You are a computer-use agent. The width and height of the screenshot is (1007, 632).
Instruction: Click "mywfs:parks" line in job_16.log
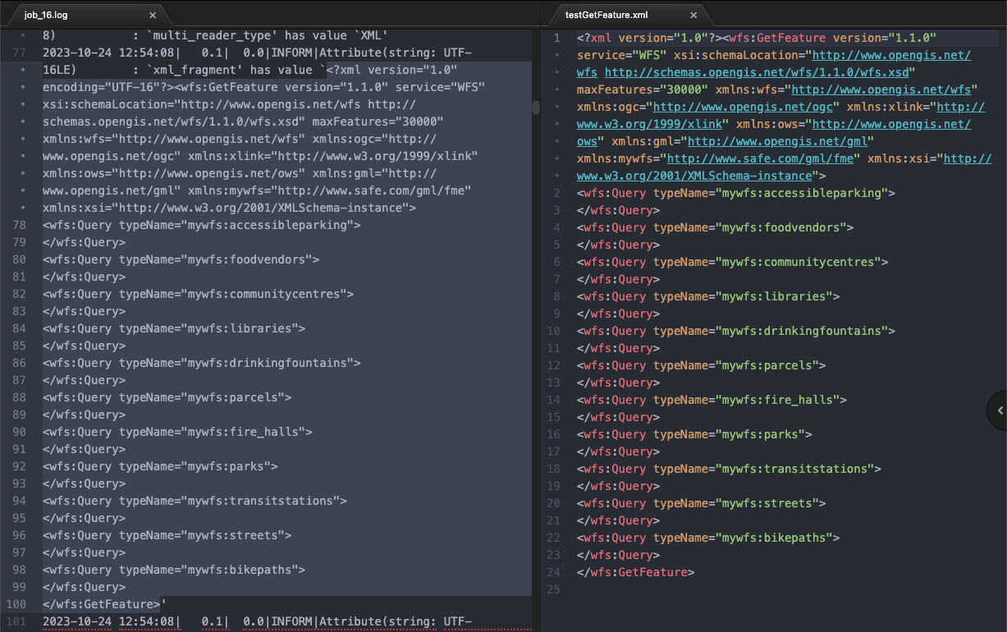[x=161, y=466]
